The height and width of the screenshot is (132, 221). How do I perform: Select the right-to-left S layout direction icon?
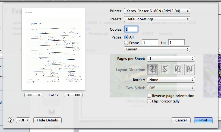pyautogui.click(x=165, y=69)
